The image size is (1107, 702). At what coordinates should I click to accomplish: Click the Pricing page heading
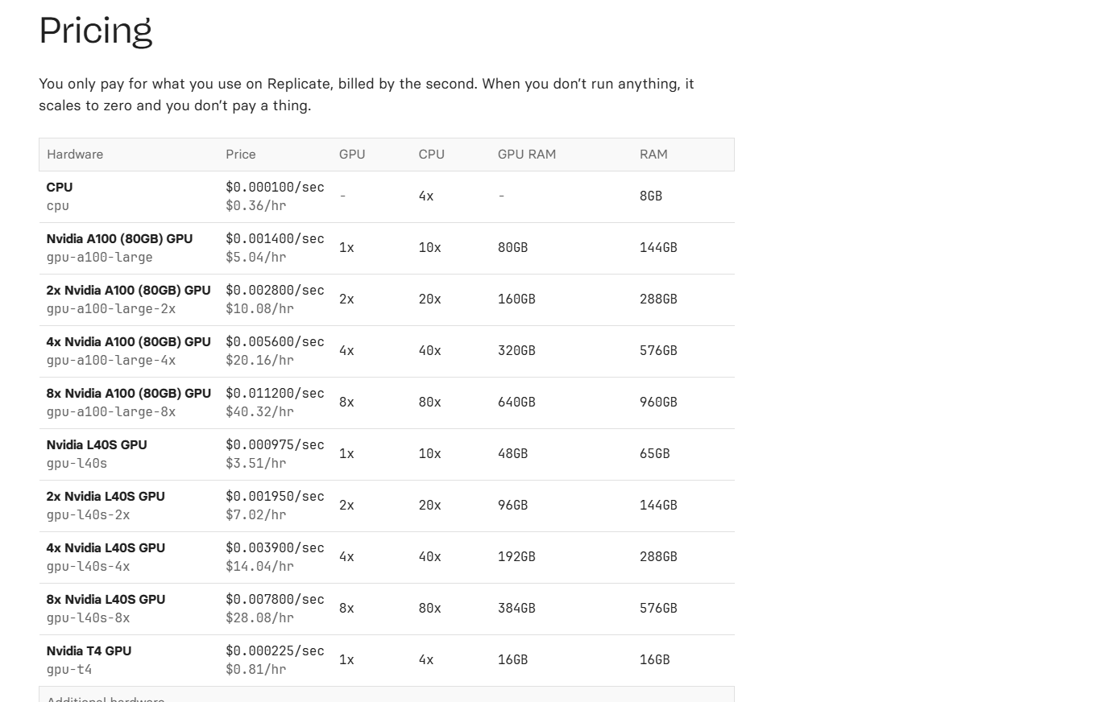click(95, 31)
